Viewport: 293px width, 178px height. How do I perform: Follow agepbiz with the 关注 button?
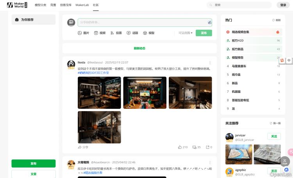pyautogui.click(x=274, y=171)
